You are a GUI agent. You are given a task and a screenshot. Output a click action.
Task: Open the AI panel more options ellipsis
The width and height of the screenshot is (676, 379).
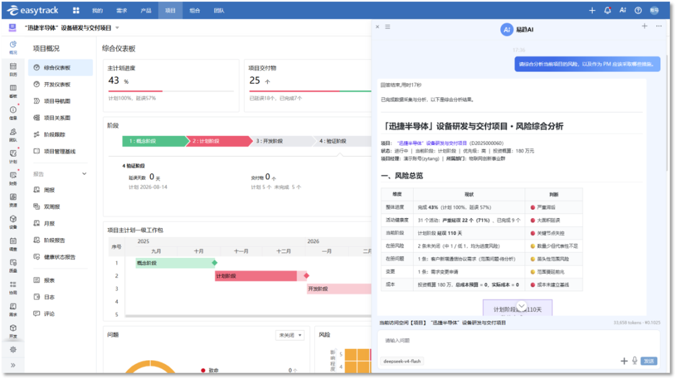tap(658, 26)
